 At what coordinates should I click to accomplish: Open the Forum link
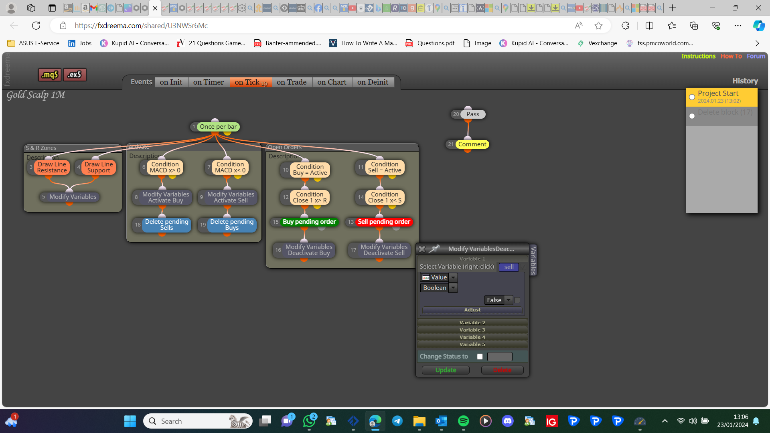[x=756, y=56]
